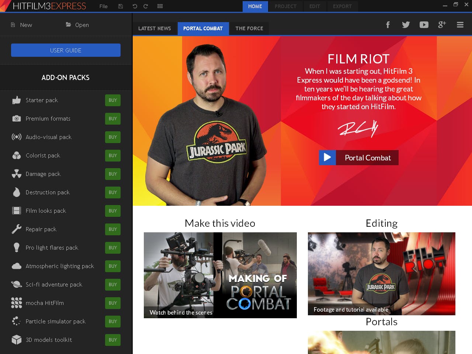Click the Starter pack thumbs-up icon

click(x=17, y=100)
